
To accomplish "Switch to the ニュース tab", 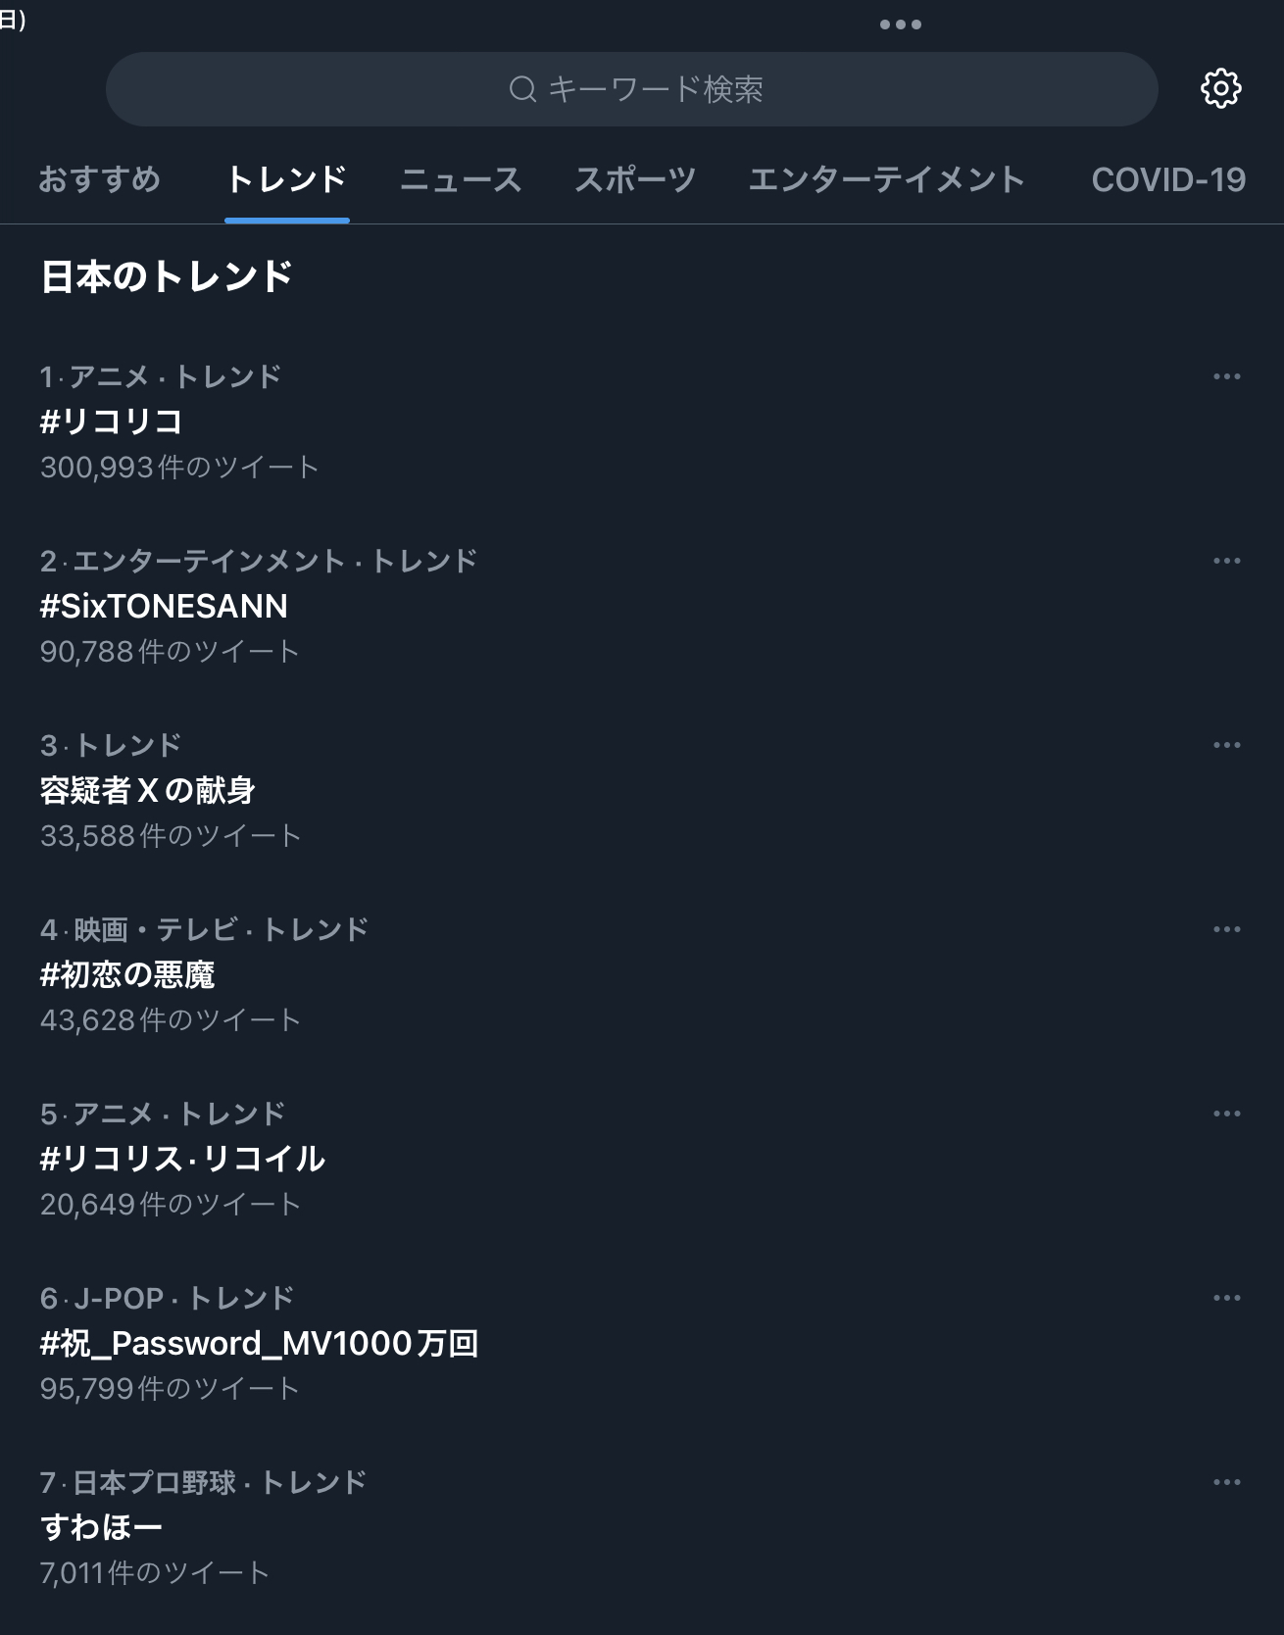I will [x=461, y=179].
